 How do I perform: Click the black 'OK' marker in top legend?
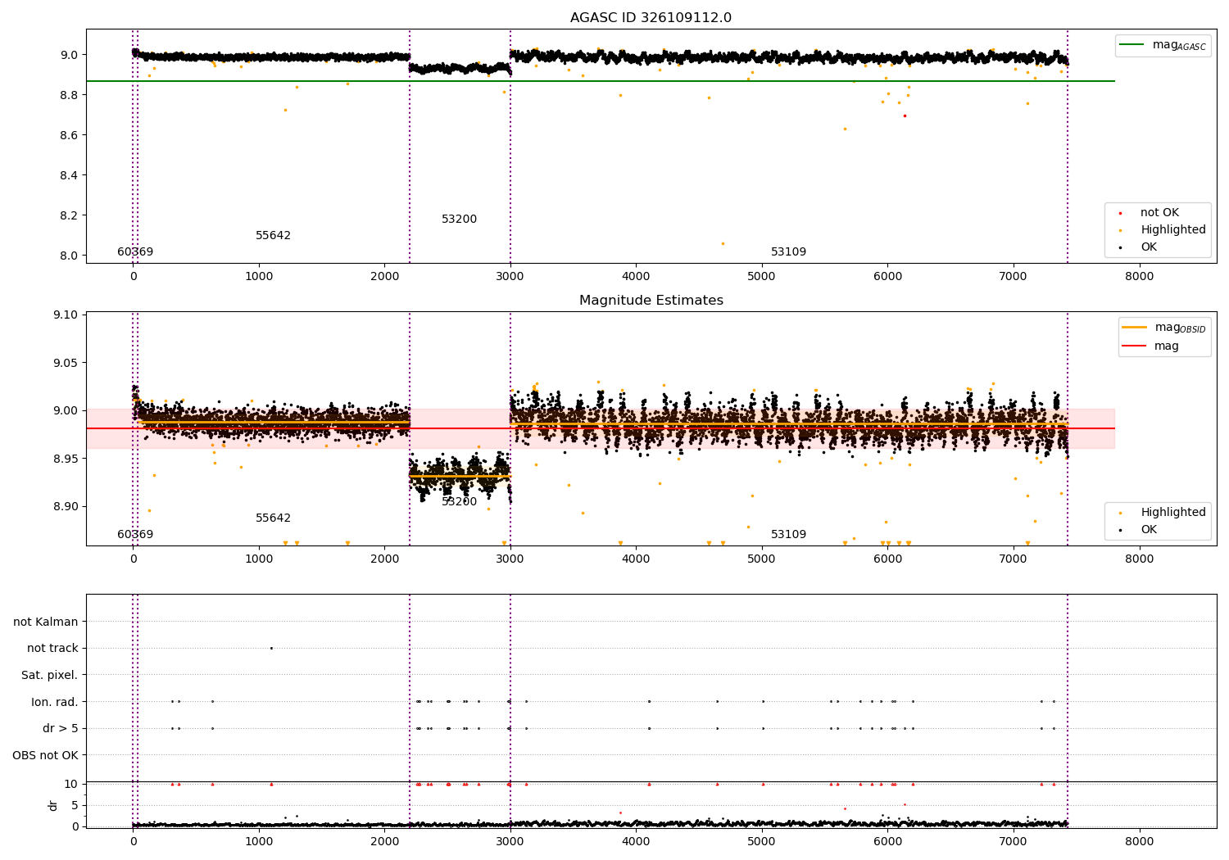(1121, 247)
